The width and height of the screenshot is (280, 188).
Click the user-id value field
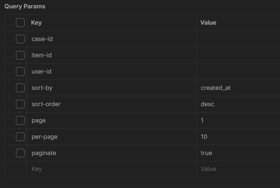(238, 72)
